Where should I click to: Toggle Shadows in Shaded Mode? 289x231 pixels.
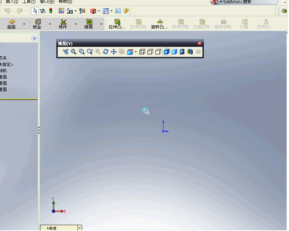[182, 52]
